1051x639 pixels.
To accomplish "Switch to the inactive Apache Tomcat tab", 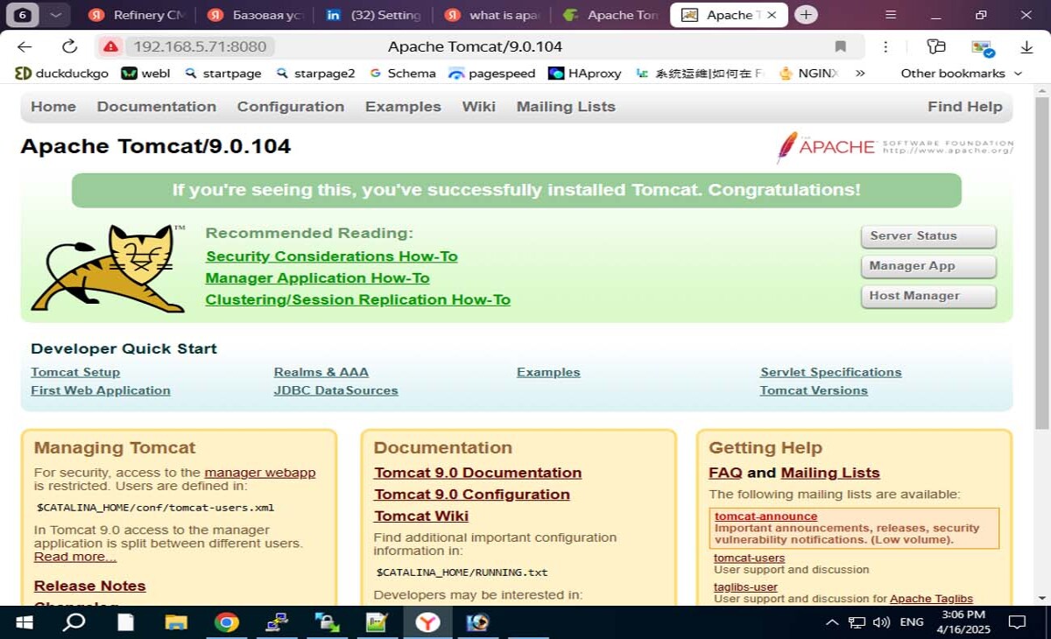I will pos(610,15).
